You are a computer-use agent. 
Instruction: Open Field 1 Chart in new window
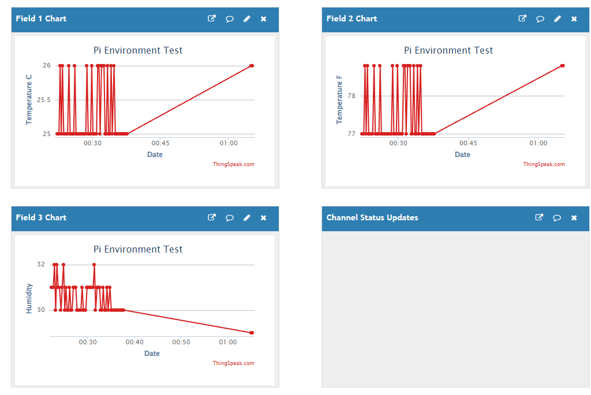tap(212, 18)
